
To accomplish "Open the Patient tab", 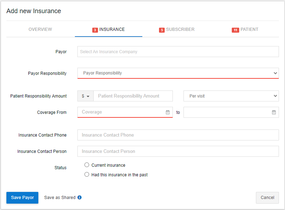I will pyautogui.click(x=249, y=30).
